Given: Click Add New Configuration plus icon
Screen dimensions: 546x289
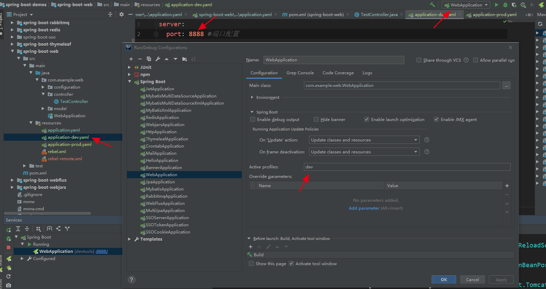Looking at the screenshot, I should click(131, 59).
